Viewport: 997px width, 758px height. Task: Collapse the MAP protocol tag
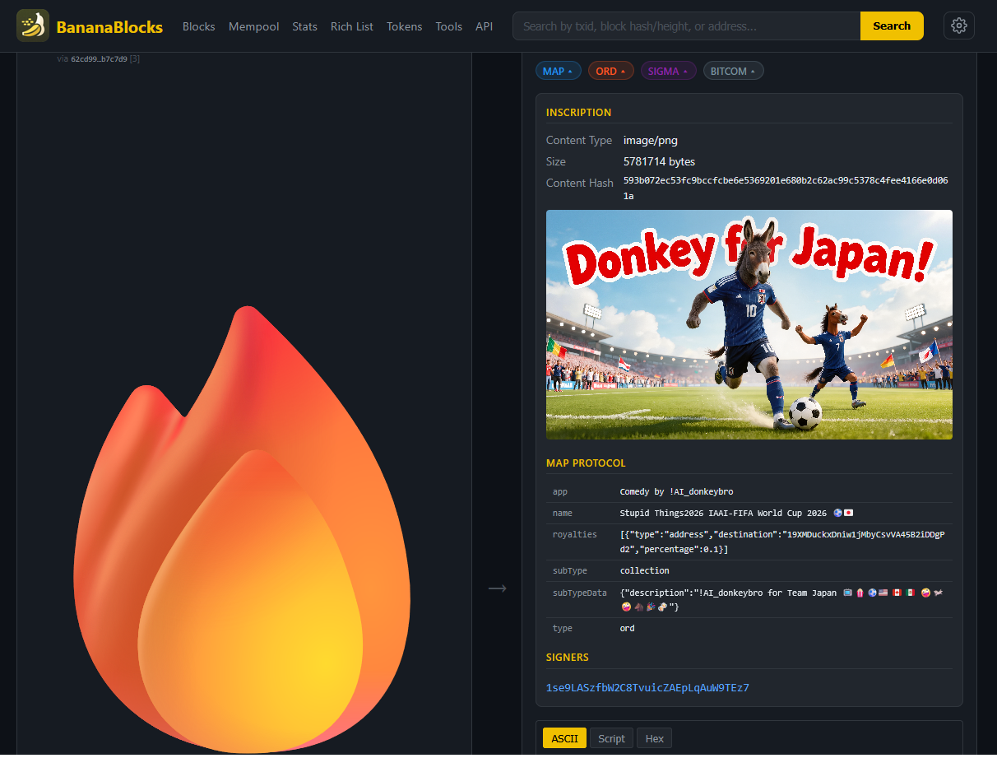click(559, 71)
